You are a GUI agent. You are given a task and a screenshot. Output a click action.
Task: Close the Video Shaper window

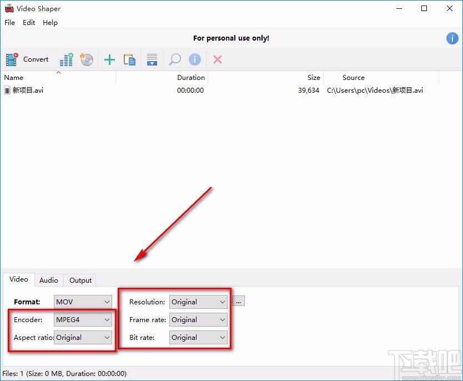click(450, 8)
